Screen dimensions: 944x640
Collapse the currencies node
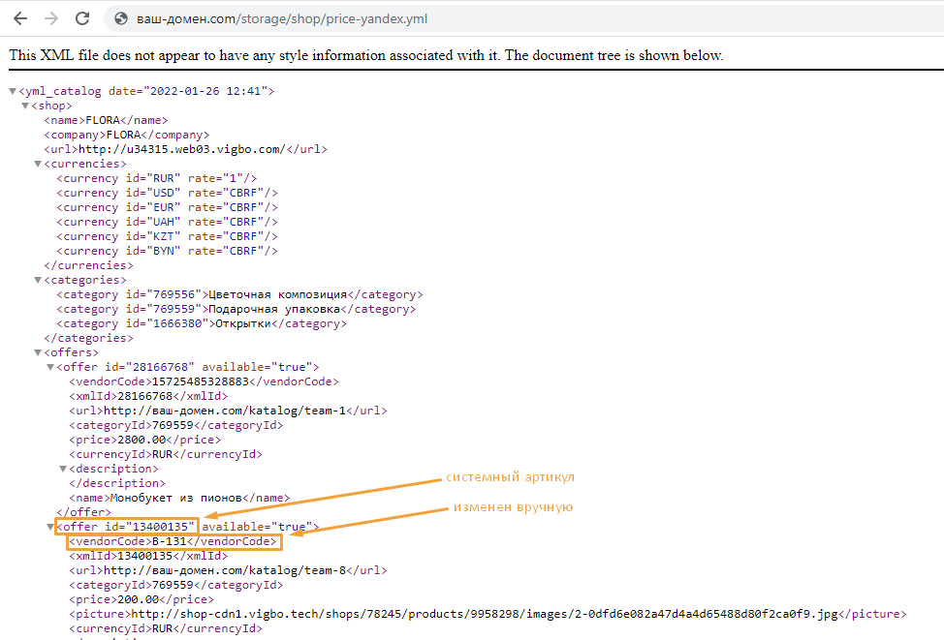(x=38, y=164)
